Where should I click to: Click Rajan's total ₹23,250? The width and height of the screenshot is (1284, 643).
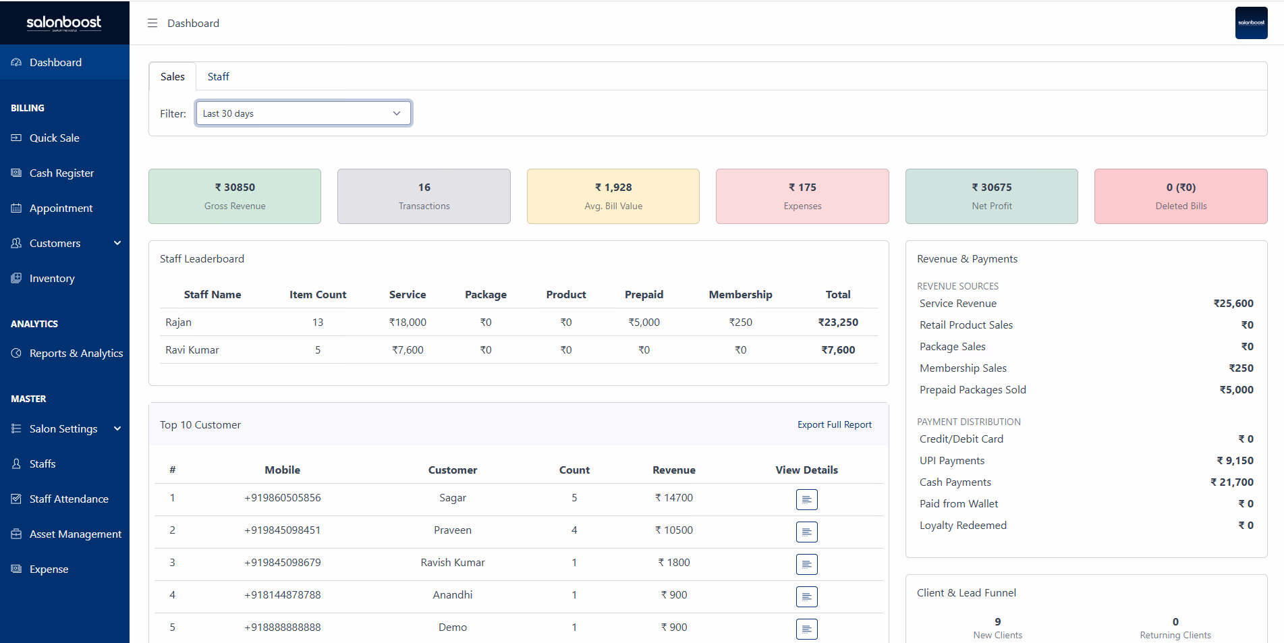coord(838,323)
